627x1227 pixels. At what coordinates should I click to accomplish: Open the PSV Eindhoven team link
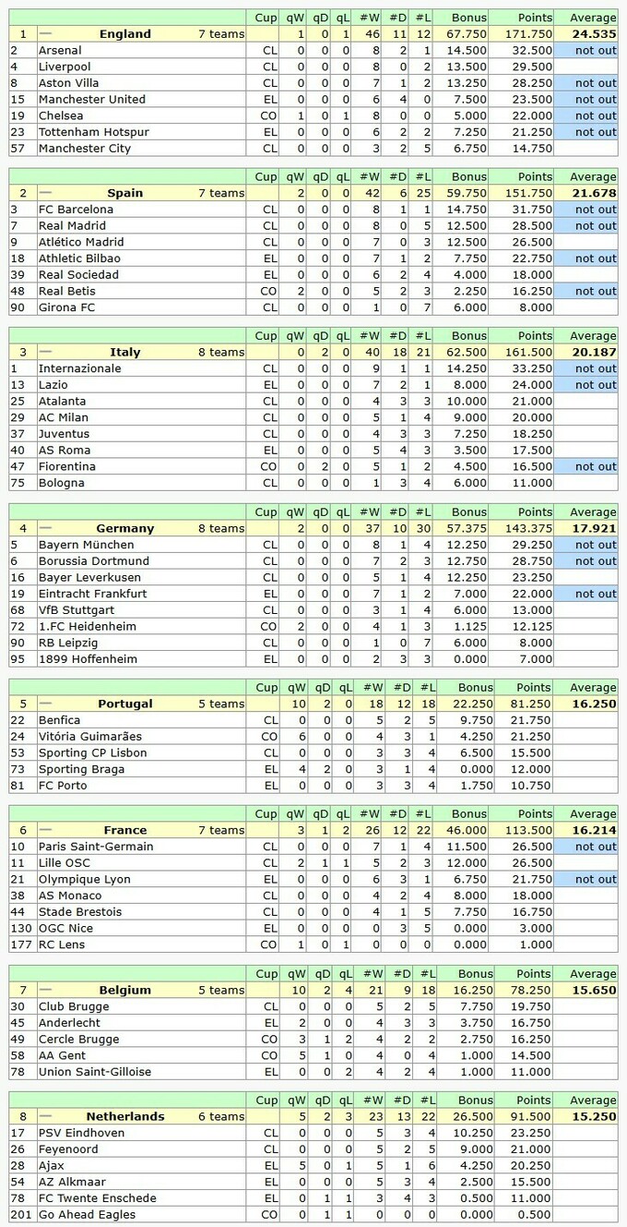tap(82, 1133)
